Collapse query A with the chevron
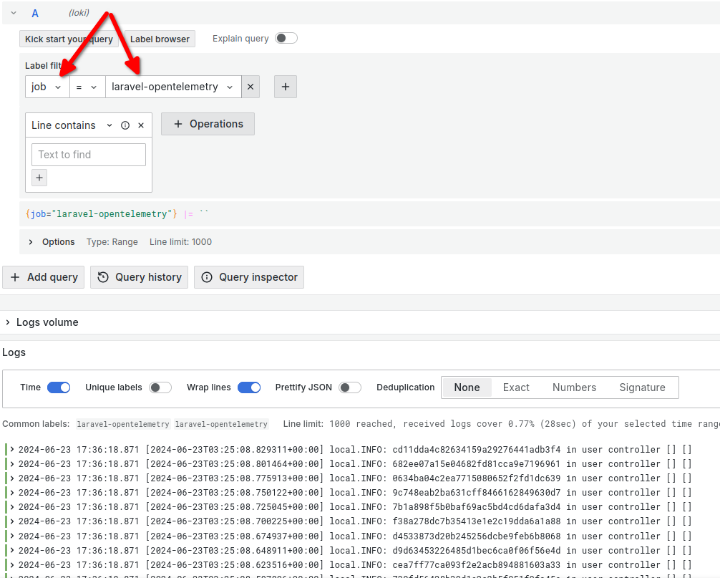This screenshot has width=720, height=578. pyautogui.click(x=14, y=13)
